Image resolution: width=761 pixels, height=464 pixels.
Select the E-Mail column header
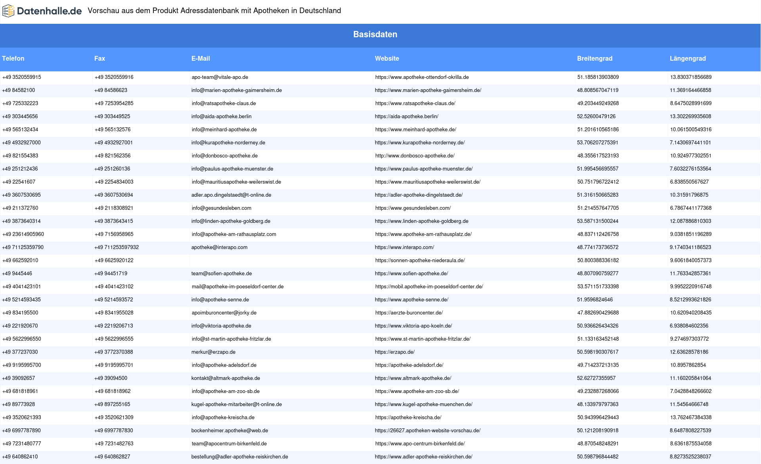(201, 58)
